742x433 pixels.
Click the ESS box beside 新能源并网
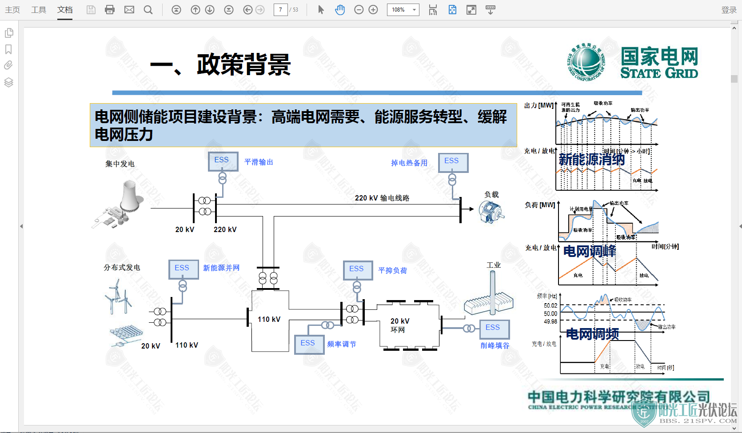(x=184, y=269)
